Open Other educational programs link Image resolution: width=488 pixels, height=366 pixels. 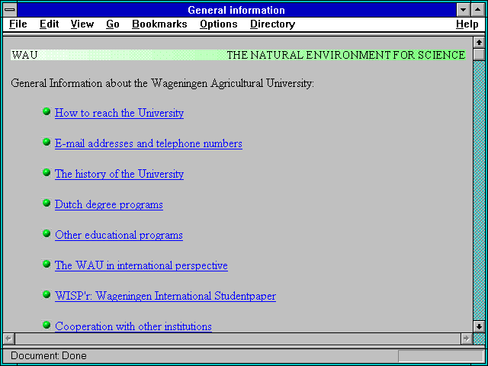119,235
